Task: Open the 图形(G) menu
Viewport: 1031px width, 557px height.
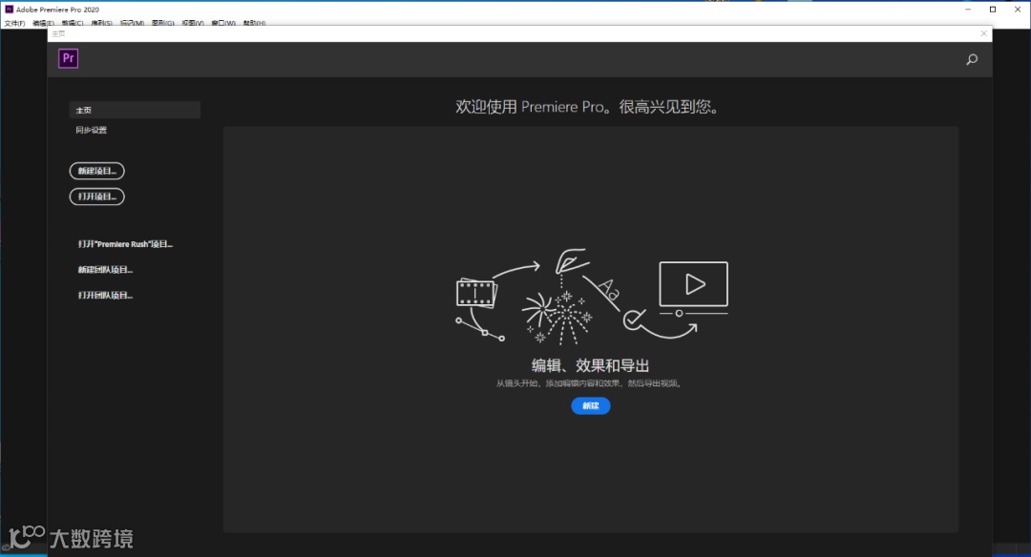Action: click(x=162, y=23)
